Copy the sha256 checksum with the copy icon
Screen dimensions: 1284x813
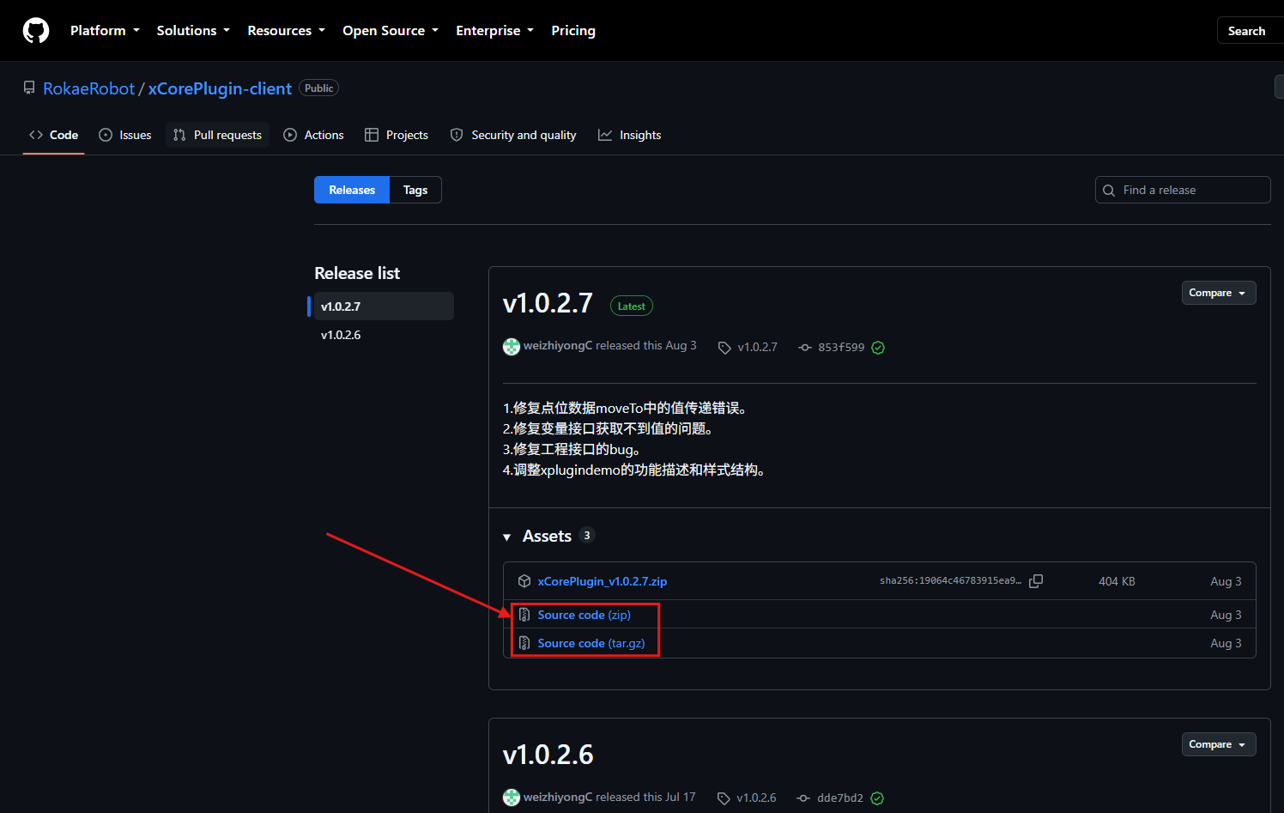click(1036, 581)
